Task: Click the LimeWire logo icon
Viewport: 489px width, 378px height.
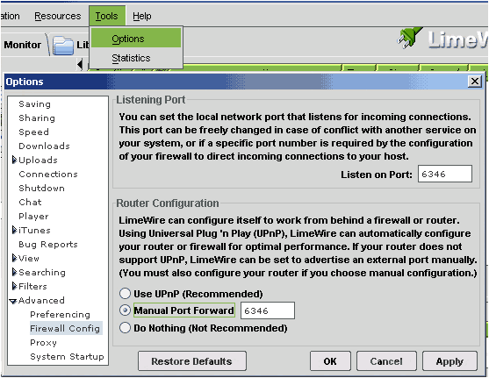Action: pyautogui.click(x=410, y=38)
